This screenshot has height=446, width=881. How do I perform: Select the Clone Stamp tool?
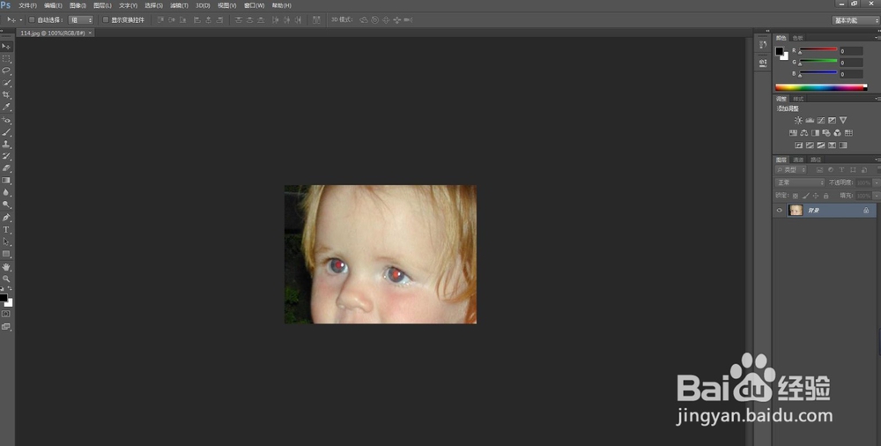(6, 145)
